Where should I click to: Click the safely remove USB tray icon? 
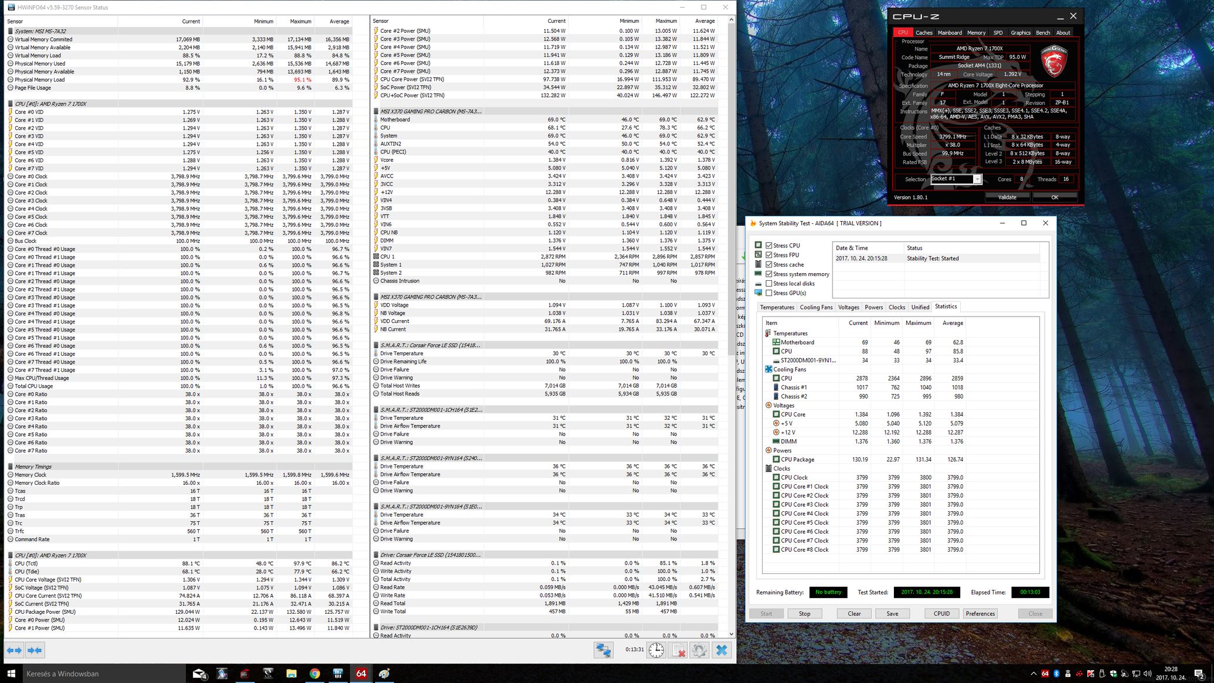tap(1102, 674)
